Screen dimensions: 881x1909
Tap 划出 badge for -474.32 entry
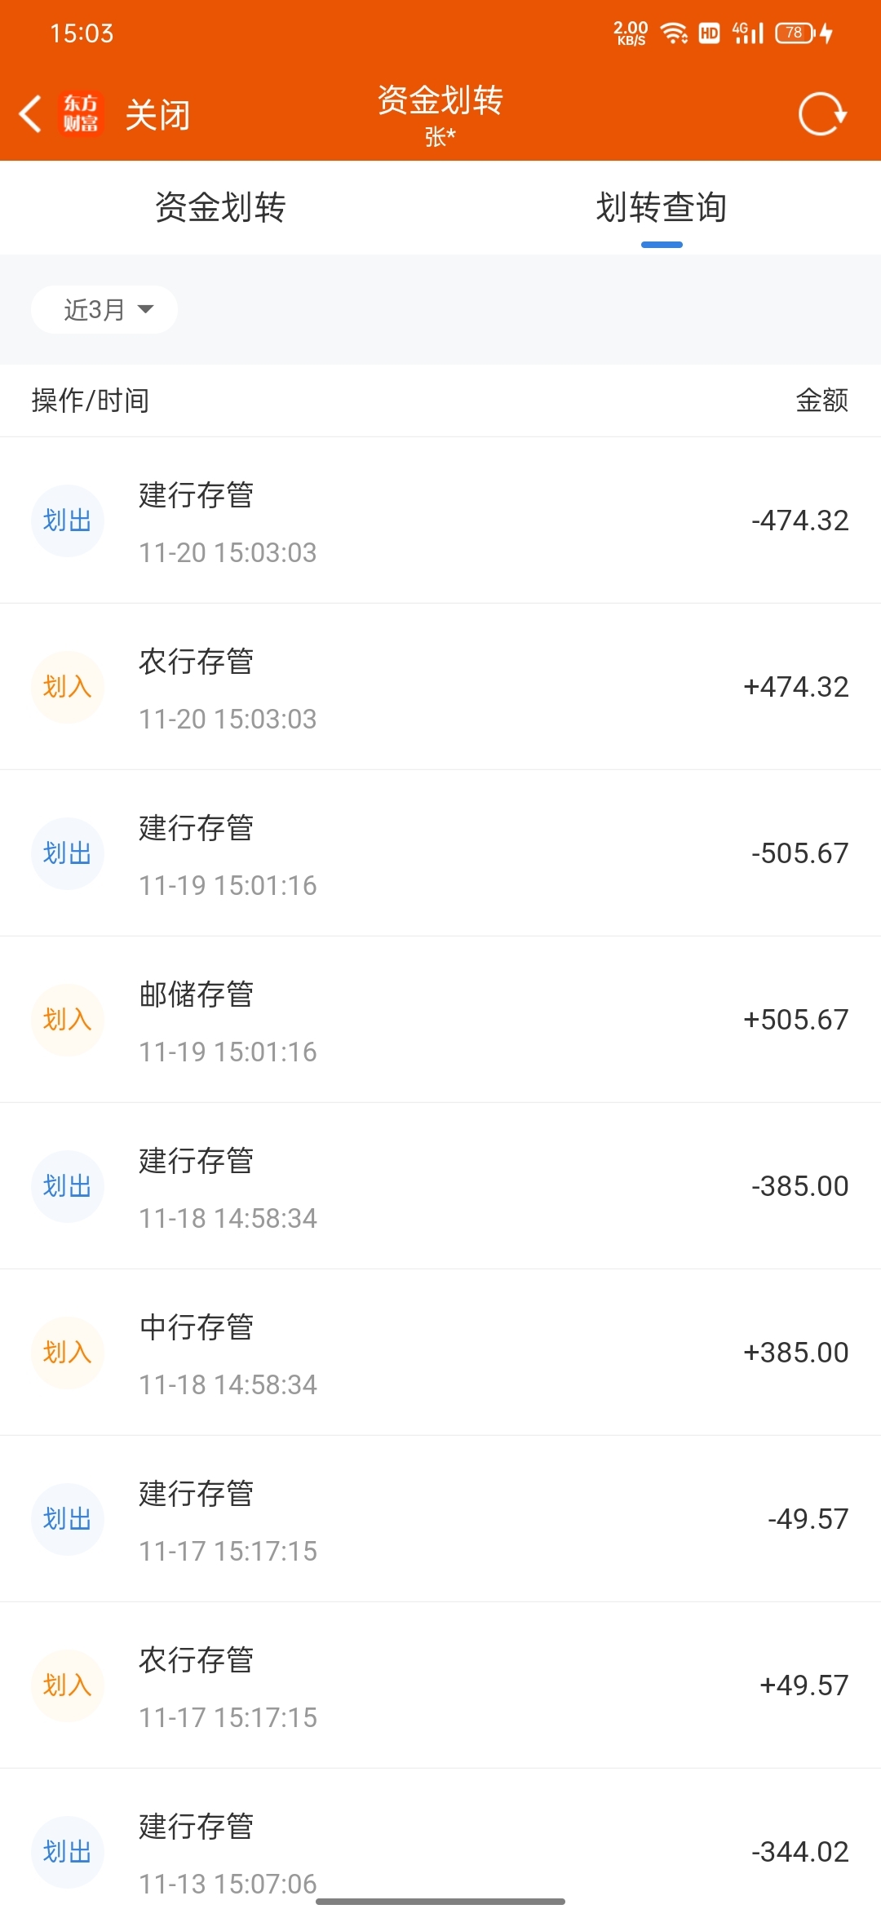67,520
